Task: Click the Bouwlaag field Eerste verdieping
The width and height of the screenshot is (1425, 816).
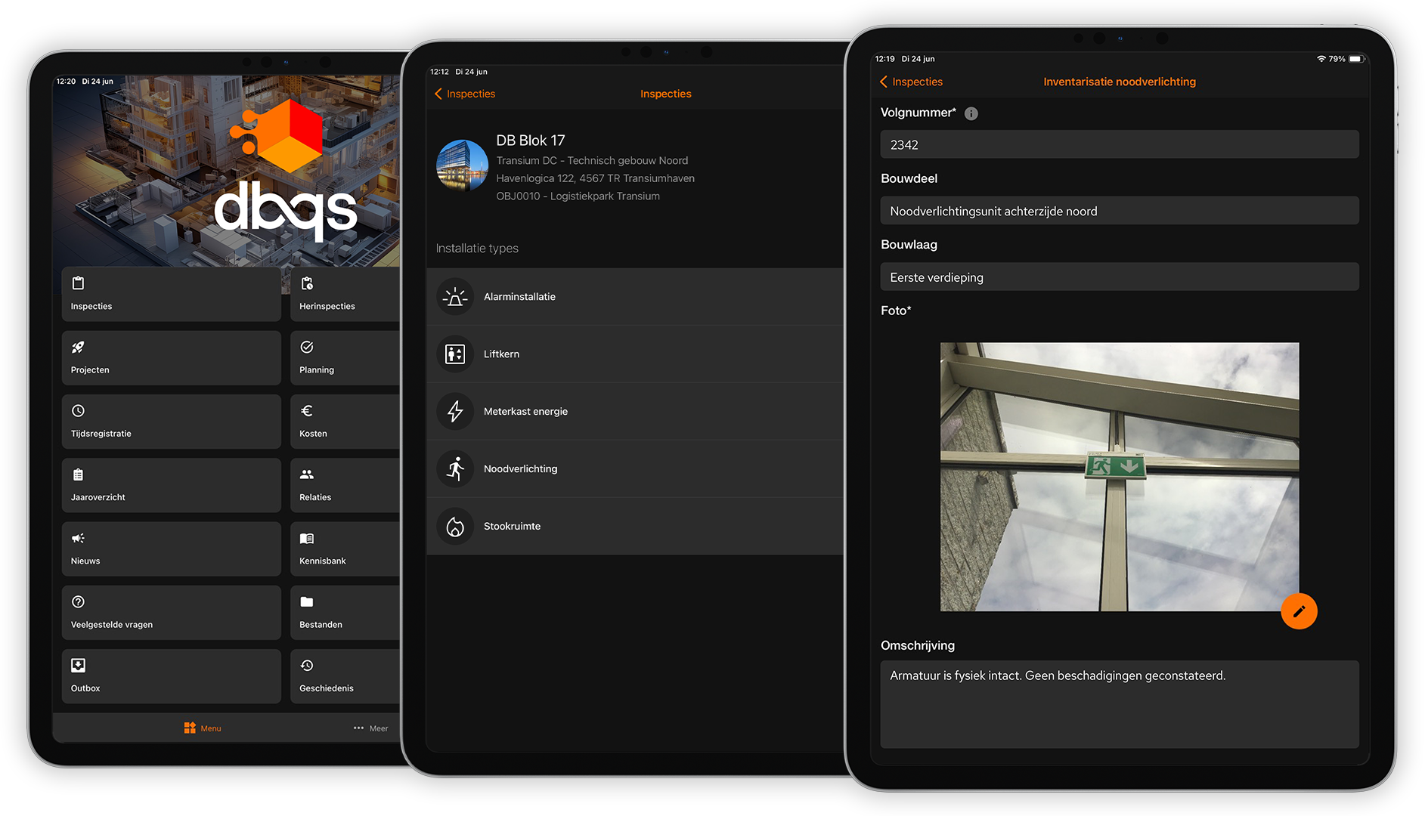Action: 1119,277
